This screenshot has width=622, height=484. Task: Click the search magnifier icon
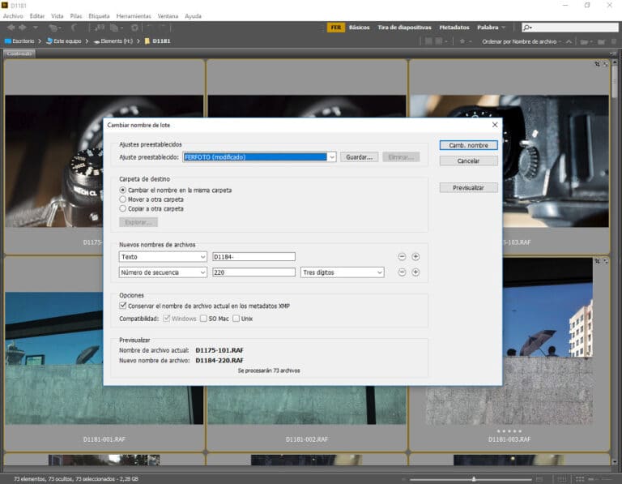(526, 28)
